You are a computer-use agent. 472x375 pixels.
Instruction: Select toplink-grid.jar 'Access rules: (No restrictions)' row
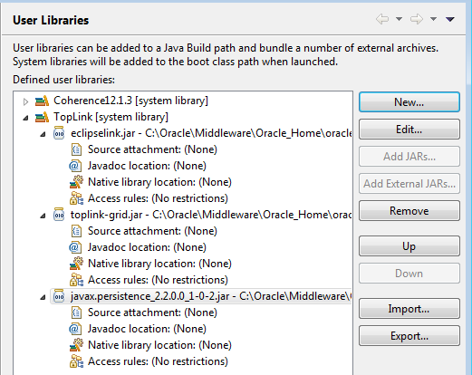158,280
